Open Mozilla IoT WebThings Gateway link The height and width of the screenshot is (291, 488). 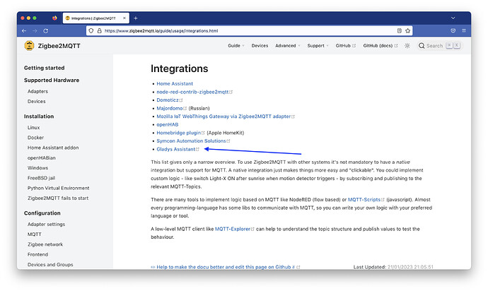[226, 117]
